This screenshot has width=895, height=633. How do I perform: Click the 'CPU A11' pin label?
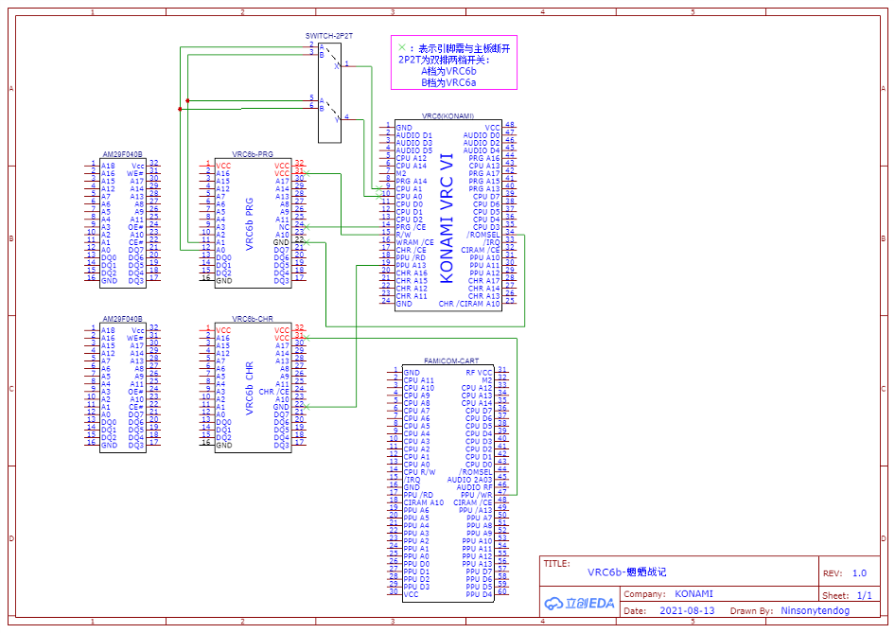point(419,380)
